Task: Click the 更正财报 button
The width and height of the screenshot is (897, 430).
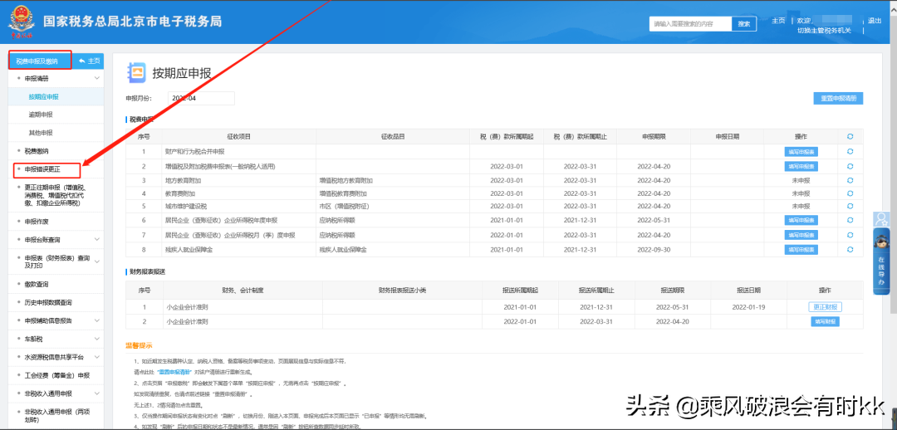Action: (x=825, y=307)
